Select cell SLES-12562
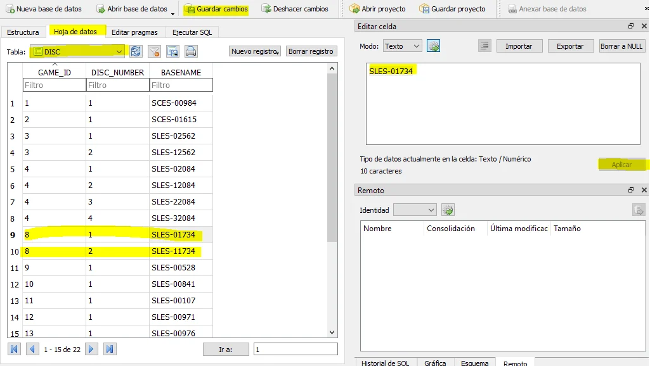This screenshot has width=650, height=366. pos(181,153)
